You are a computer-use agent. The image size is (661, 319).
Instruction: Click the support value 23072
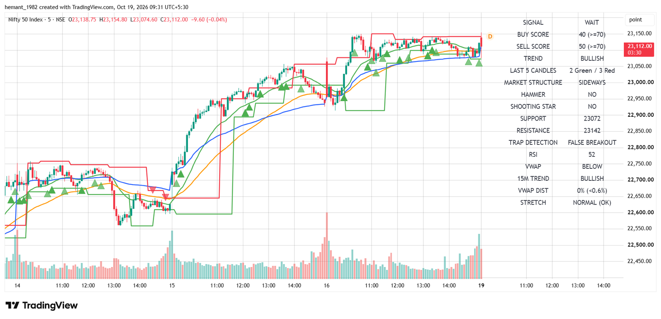pyautogui.click(x=592, y=118)
